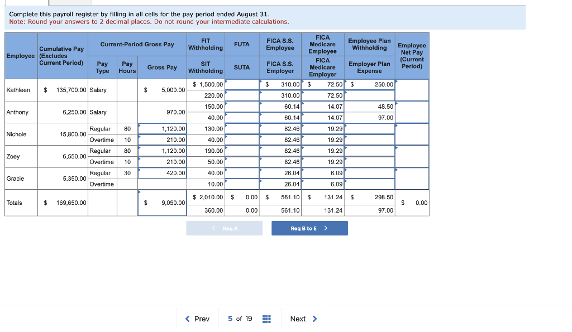Click Anthony's Employee Net Pay cell
572x332 pixels.
(412, 112)
